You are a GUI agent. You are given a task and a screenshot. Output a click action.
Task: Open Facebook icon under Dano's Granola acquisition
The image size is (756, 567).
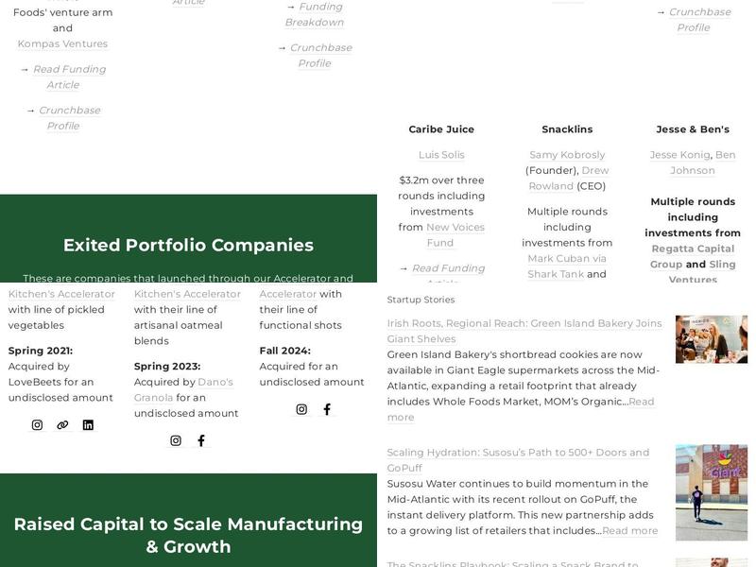pyautogui.click(x=201, y=440)
